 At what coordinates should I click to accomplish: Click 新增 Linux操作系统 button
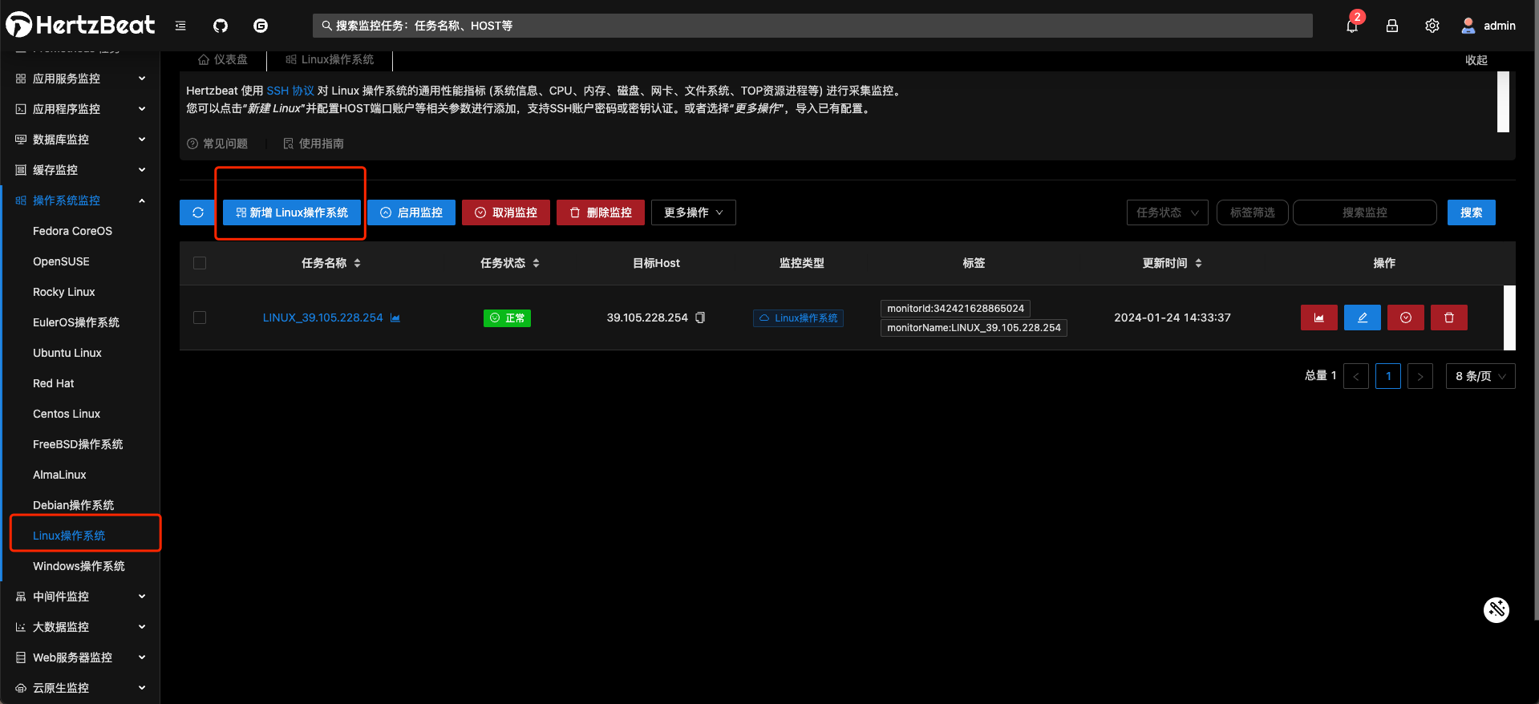[x=292, y=212]
